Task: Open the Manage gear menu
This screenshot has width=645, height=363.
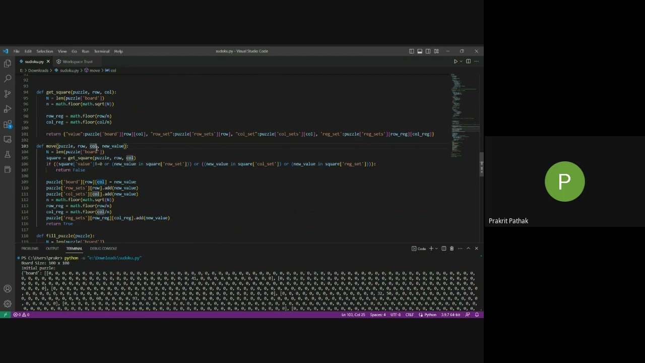Action: pyautogui.click(x=8, y=304)
